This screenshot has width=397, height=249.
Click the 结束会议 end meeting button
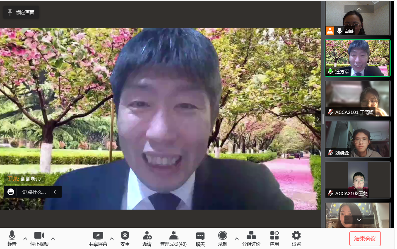coord(365,239)
